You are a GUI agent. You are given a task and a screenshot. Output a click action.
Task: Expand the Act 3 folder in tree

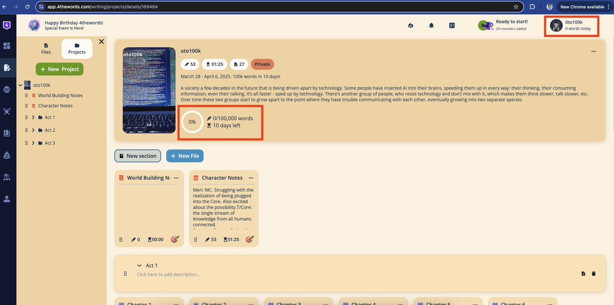click(x=33, y=143)
